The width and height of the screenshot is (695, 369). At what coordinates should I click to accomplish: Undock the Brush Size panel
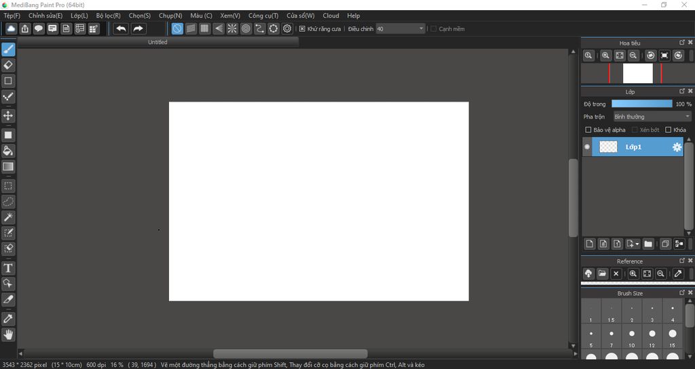(682, 292)
